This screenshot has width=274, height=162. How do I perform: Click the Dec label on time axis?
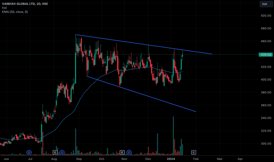tap(148, 159)
